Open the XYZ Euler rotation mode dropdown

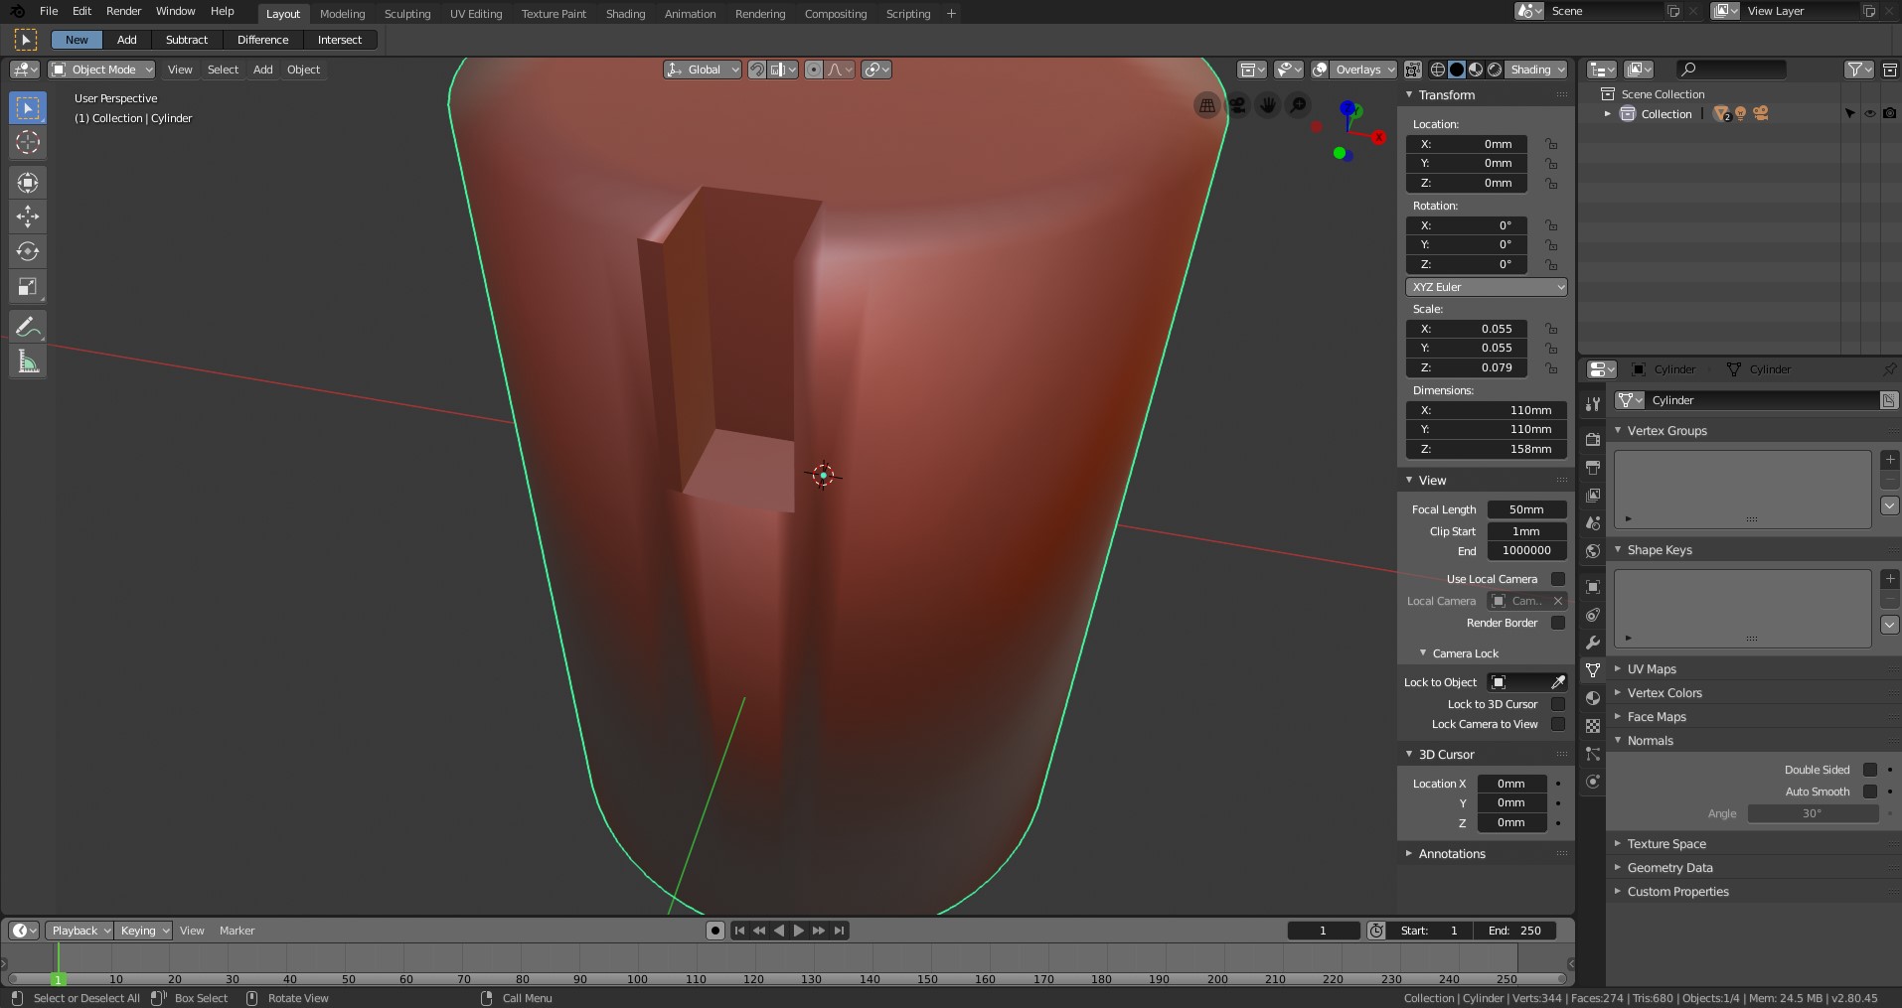coord(1487,287)
